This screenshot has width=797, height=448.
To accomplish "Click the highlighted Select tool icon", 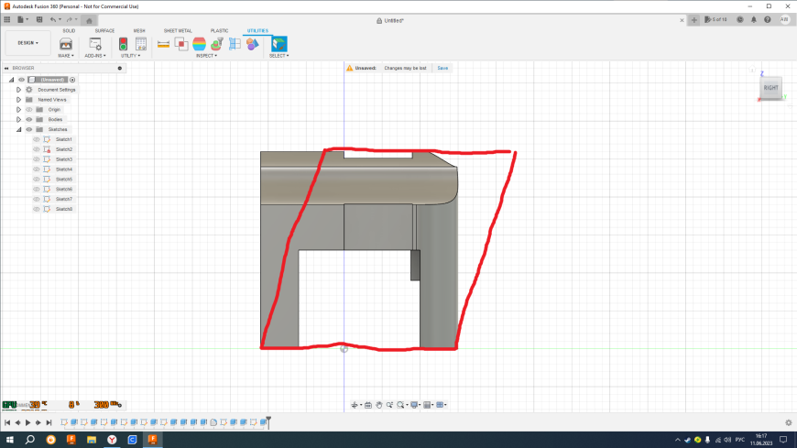I will (279, 44).
